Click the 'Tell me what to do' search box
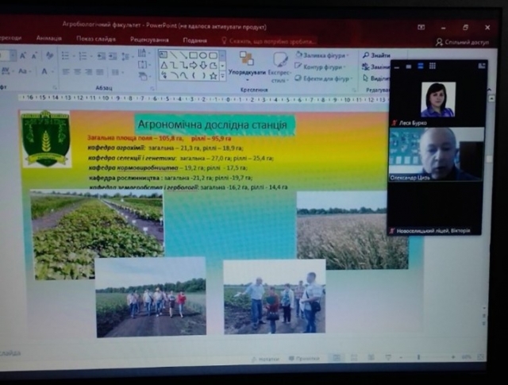 tap(268, 41)
